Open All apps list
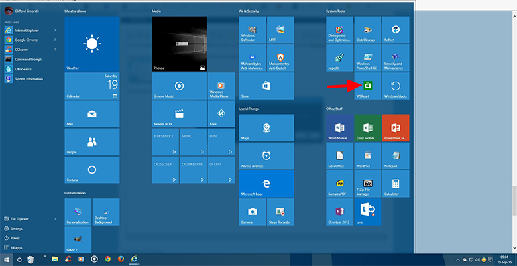This screenshot has width=517, height=266. click(x=16, y=247)
